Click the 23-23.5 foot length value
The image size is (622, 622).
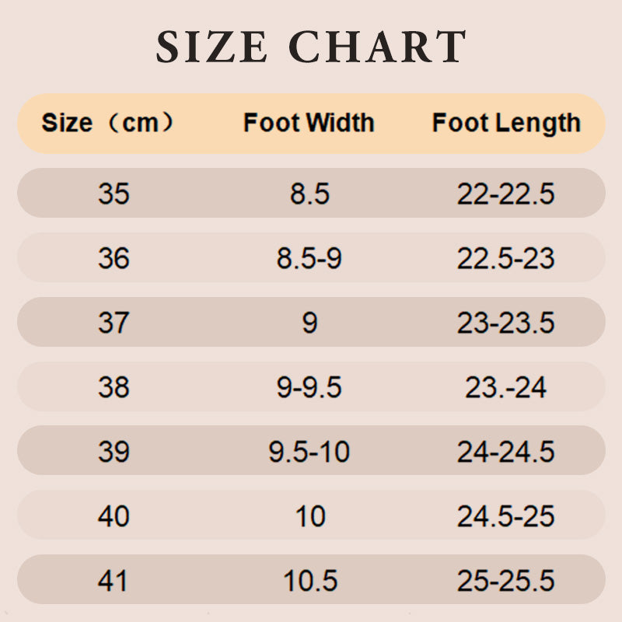(505, 323)
